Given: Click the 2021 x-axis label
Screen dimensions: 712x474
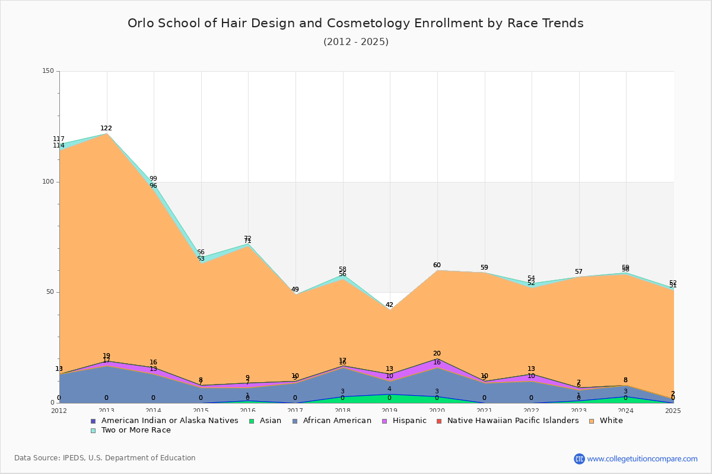Looking at the screenshot, I should [485, 411].
